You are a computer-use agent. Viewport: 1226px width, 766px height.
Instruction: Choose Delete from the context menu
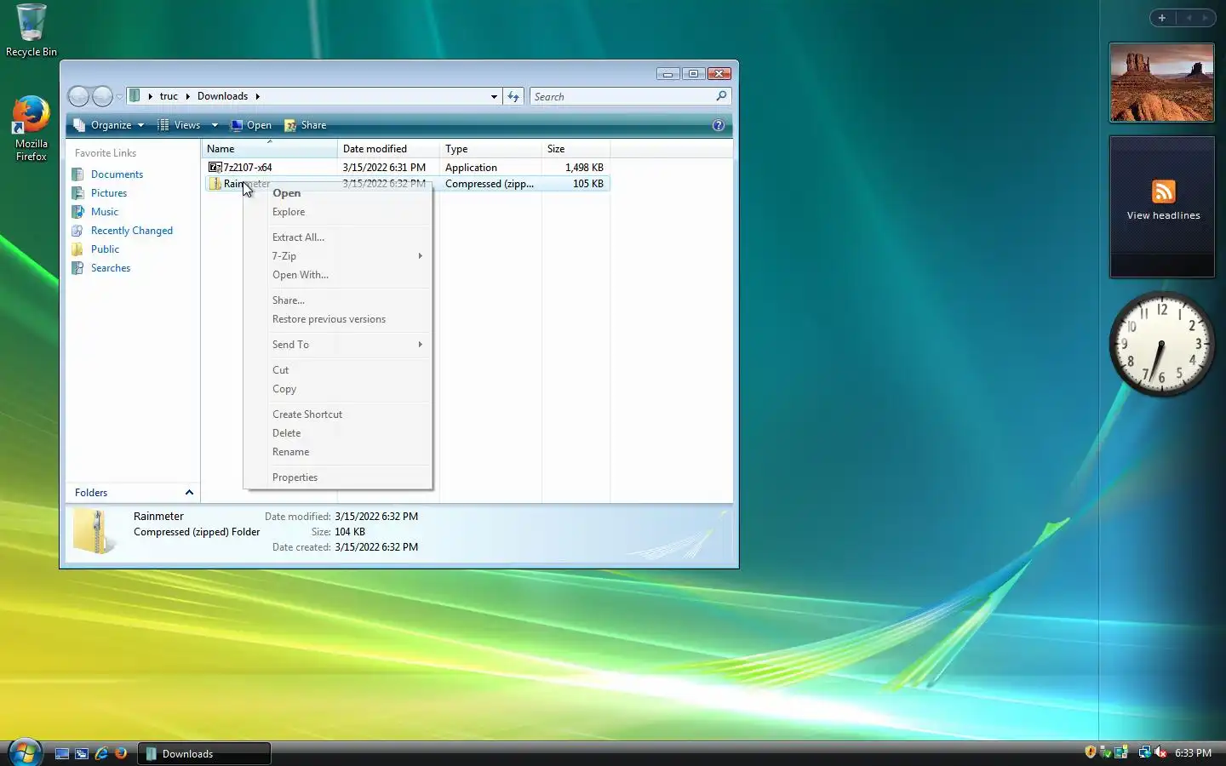337,433
